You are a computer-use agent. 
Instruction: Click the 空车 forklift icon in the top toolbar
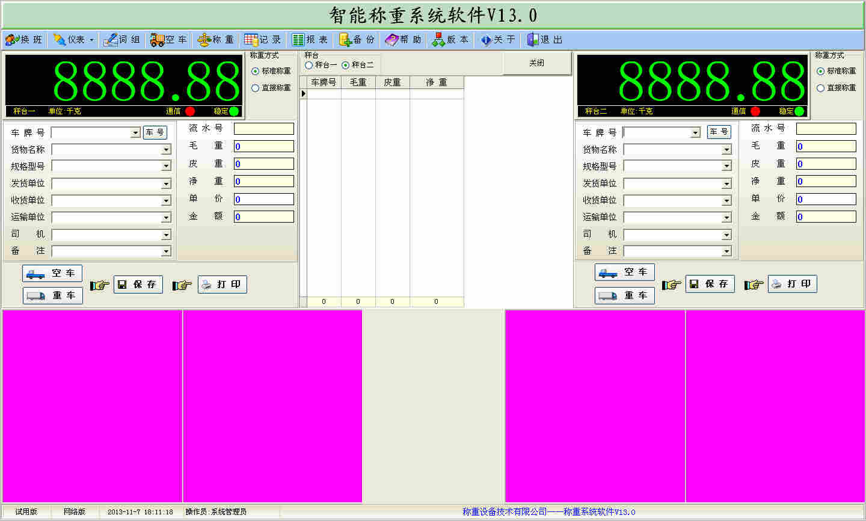coord(158,40)
